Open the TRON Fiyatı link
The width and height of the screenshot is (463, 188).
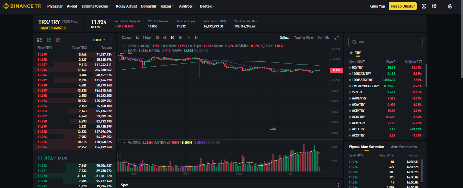[70, 22]
